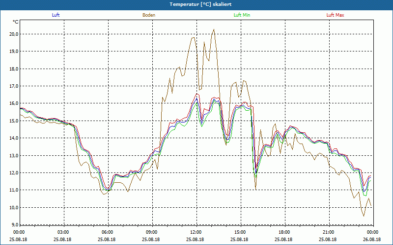Click the °C unit label on the y-axis
Screen dimensions: 393x245
(16, 22)
